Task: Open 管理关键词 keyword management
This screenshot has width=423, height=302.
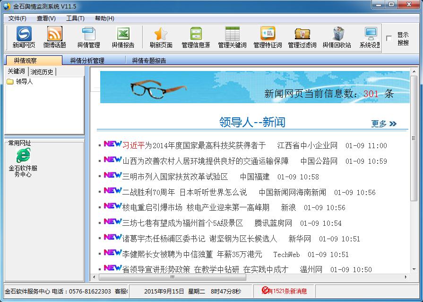Action: coord(232,36)
